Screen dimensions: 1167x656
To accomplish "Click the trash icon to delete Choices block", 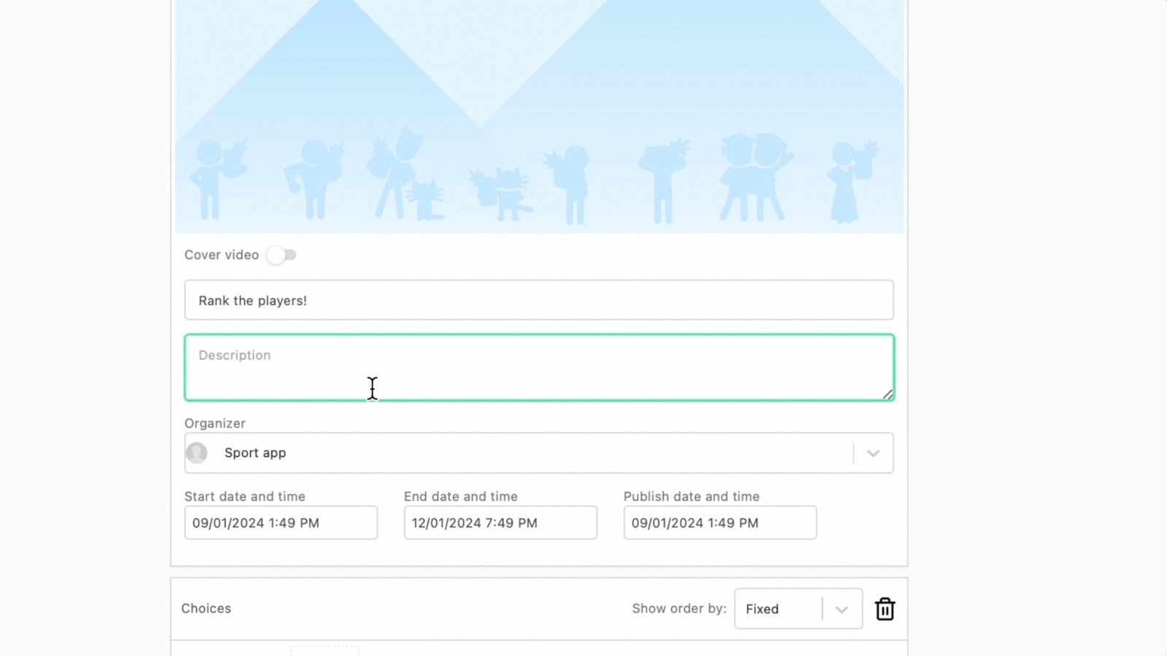I will [884, 609].
